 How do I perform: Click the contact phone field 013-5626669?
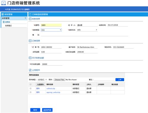(x=123, y=47)
